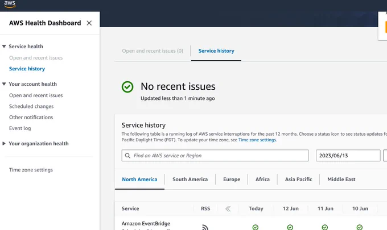Click 12 Jun status icon for Amazon EventBridge
This screenshot has width=387, height=230.
[290, 227]
